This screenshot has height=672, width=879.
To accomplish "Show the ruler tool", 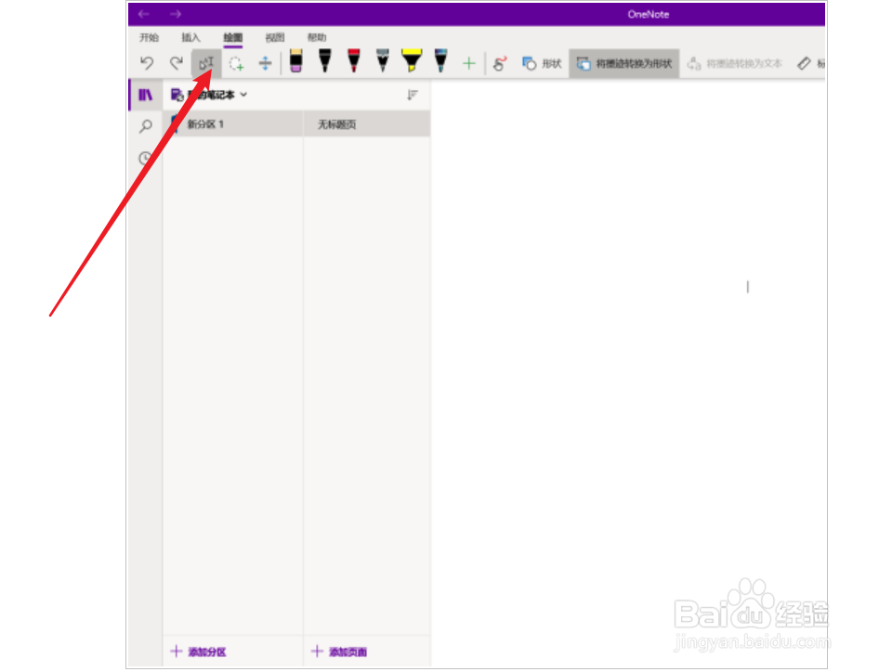I will click(810, 63).
